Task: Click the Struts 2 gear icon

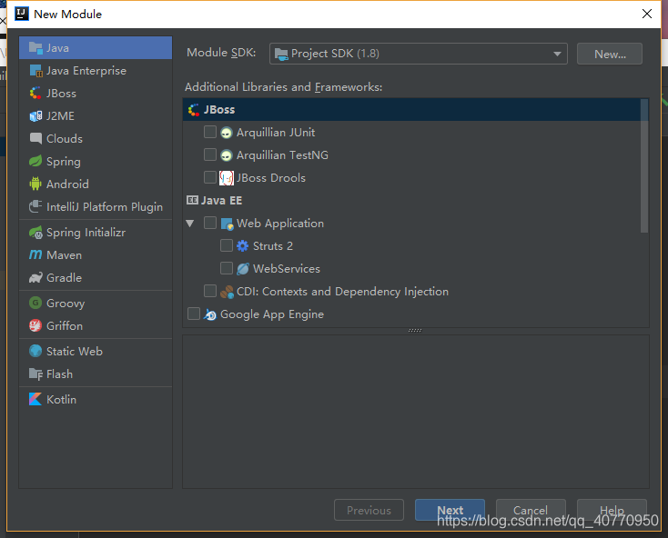Action: coord(242,245)
